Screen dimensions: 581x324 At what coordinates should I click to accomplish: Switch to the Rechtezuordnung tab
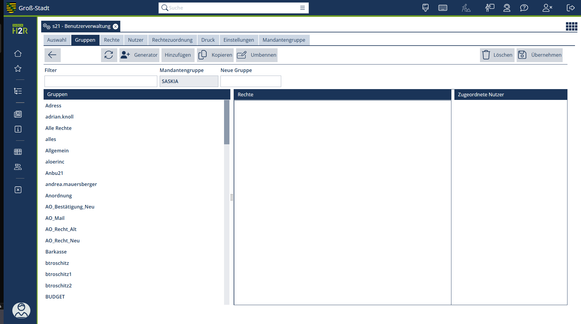point(172,40)
